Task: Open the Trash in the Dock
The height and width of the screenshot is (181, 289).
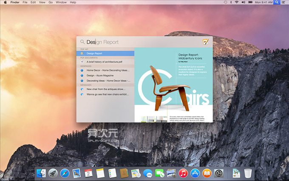Action: (248, 173)
